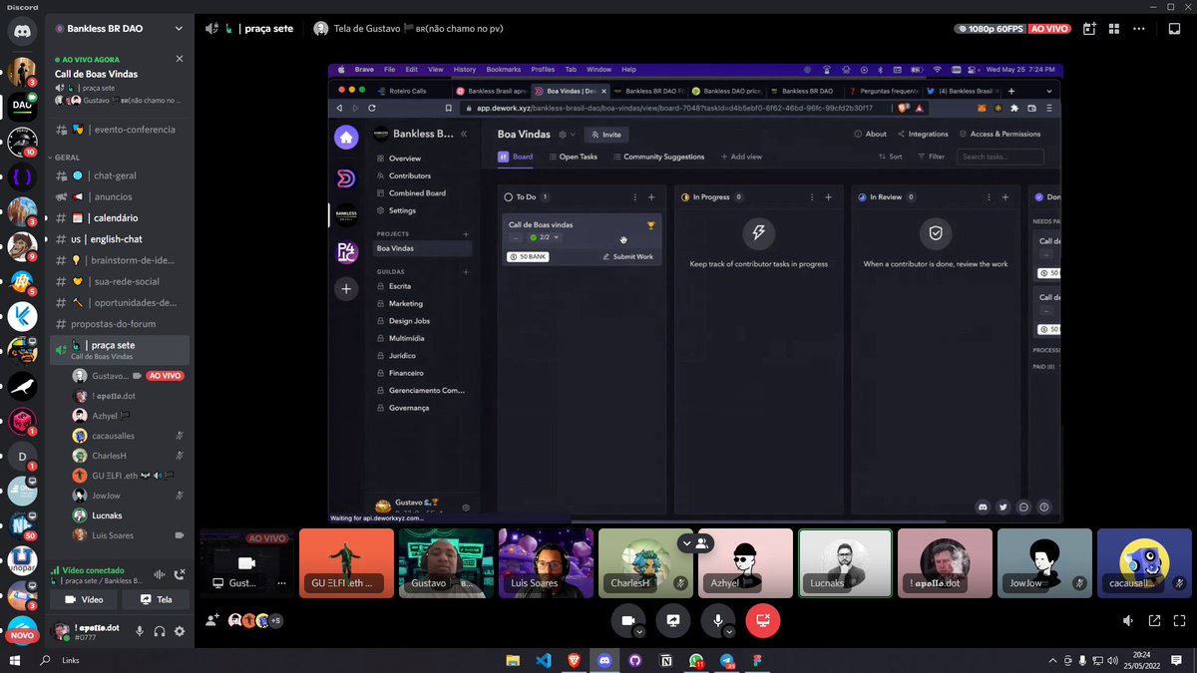Pop out the call window

coord(1154,620)
